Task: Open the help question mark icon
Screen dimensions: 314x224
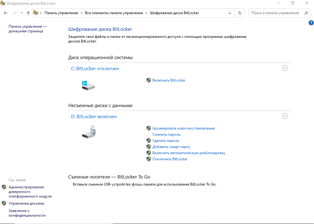Action: [x=311, y=23]
